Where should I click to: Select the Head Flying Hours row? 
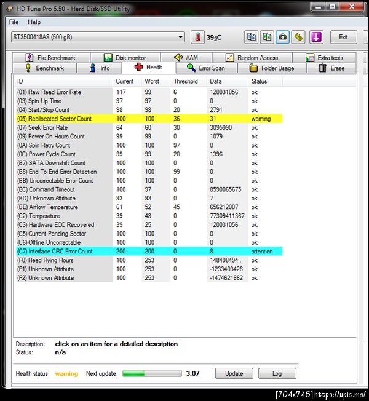pyautogui.click(x=149, y=260)
